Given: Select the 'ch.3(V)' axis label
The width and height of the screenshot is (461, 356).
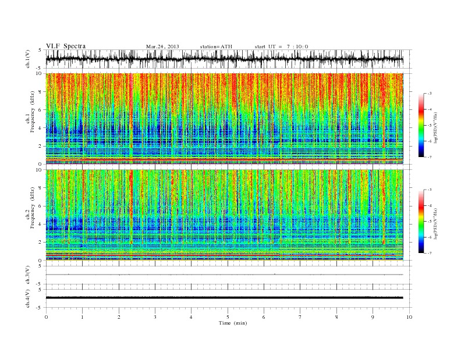Looking at the screenshot, I should [x=28, y=275].
